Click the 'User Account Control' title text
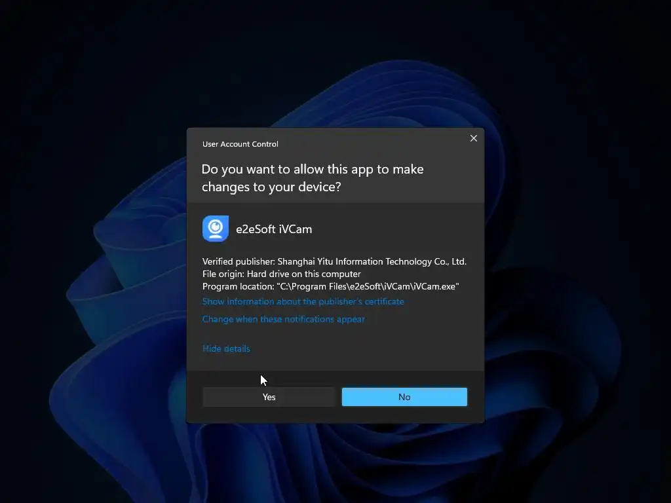Viewport: 671px width, 503px height. [240, 144]
